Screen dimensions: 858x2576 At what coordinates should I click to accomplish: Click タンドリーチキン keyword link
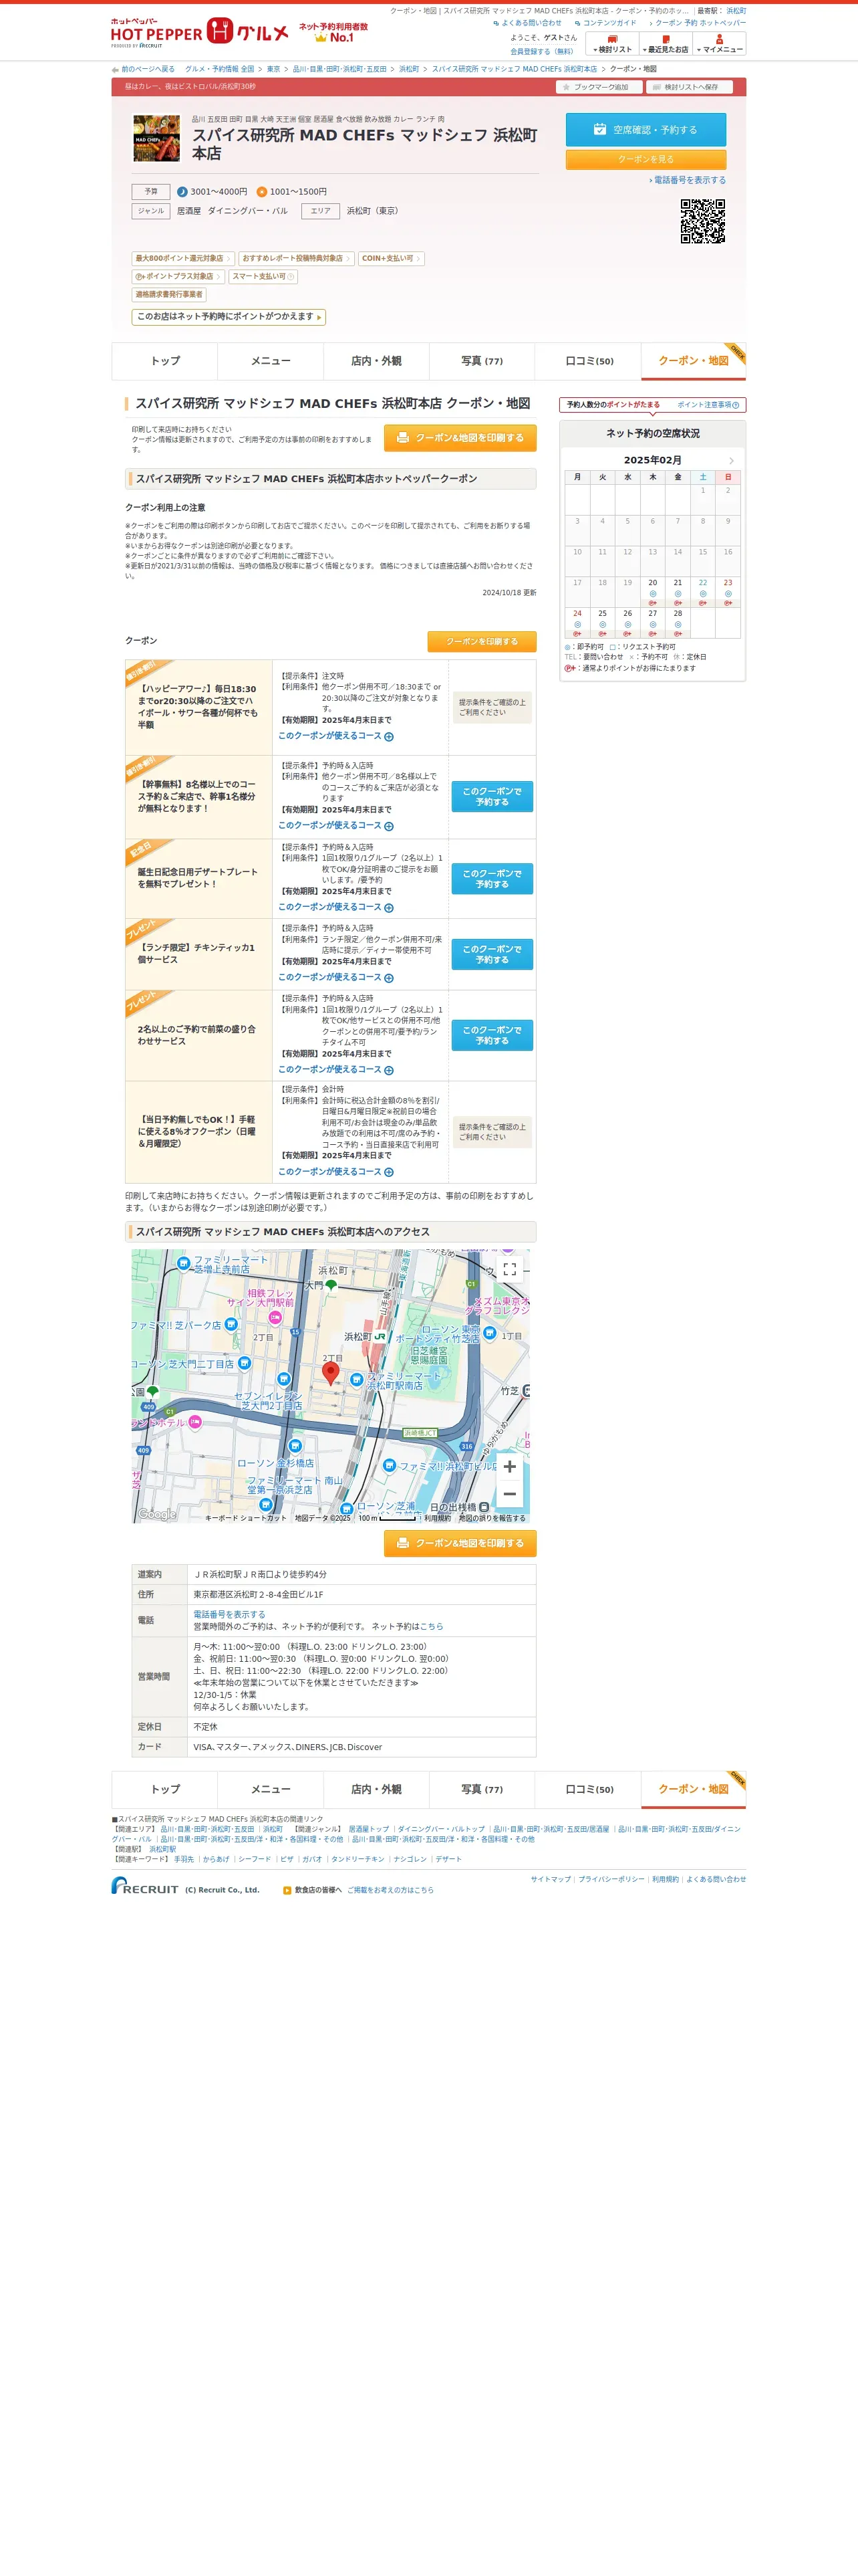coord(357,1859)
